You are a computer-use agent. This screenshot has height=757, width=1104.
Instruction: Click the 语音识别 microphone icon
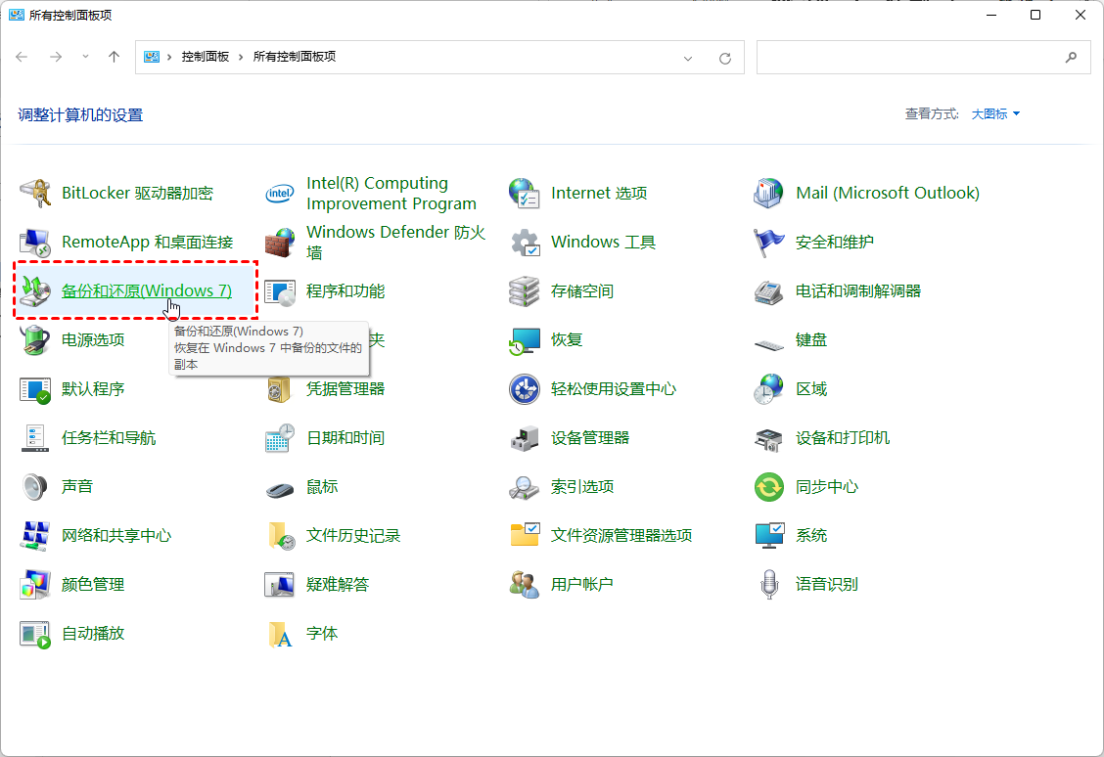pyautogui.click(x=769, y=585)
